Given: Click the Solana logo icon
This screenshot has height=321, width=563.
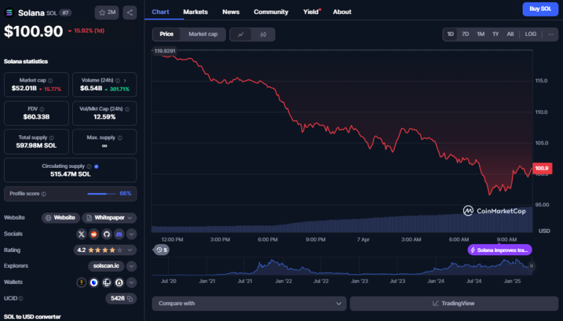Looking at the screenshot, I should [9, 13].
